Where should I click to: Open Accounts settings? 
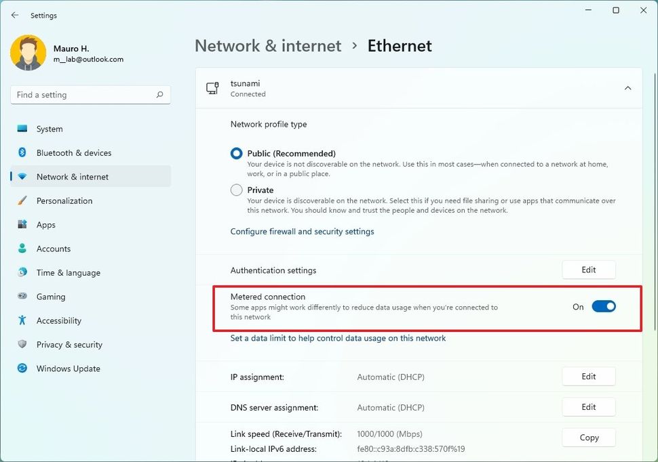(x=52, y=249)
